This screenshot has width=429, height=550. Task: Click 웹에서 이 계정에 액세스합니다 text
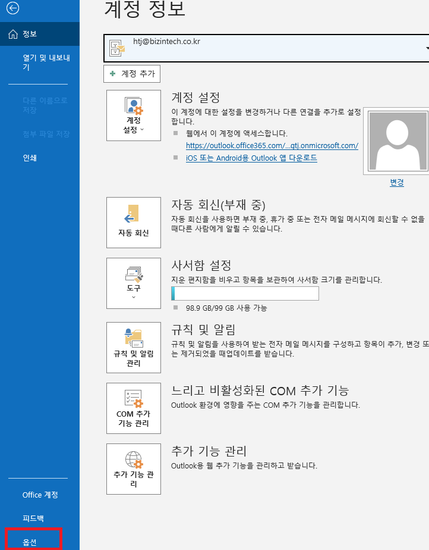tap(236, 133)
